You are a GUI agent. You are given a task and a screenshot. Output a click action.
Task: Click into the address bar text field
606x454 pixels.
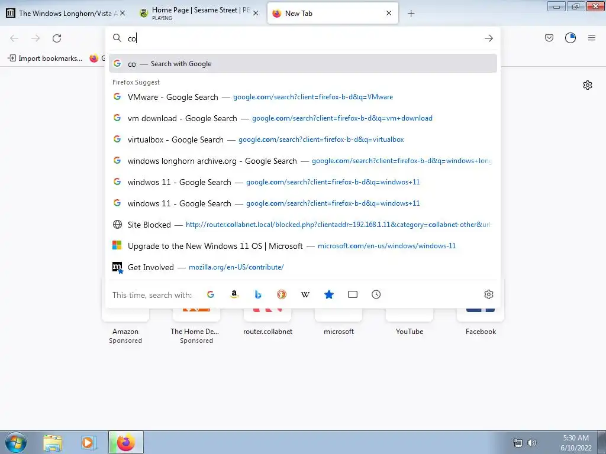coord(304,38)
